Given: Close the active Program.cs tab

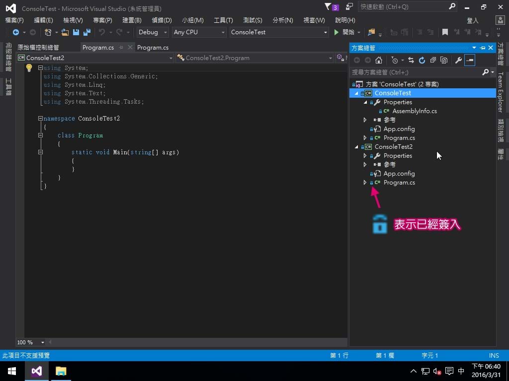Looking at the screenshot, I should pyautogui.click(x=130, y=47).
